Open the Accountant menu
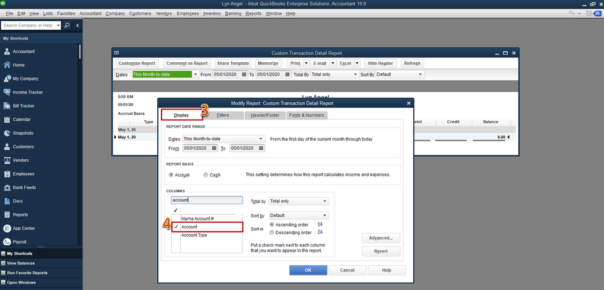Screen dimensions: 604x290 (91, 13)
